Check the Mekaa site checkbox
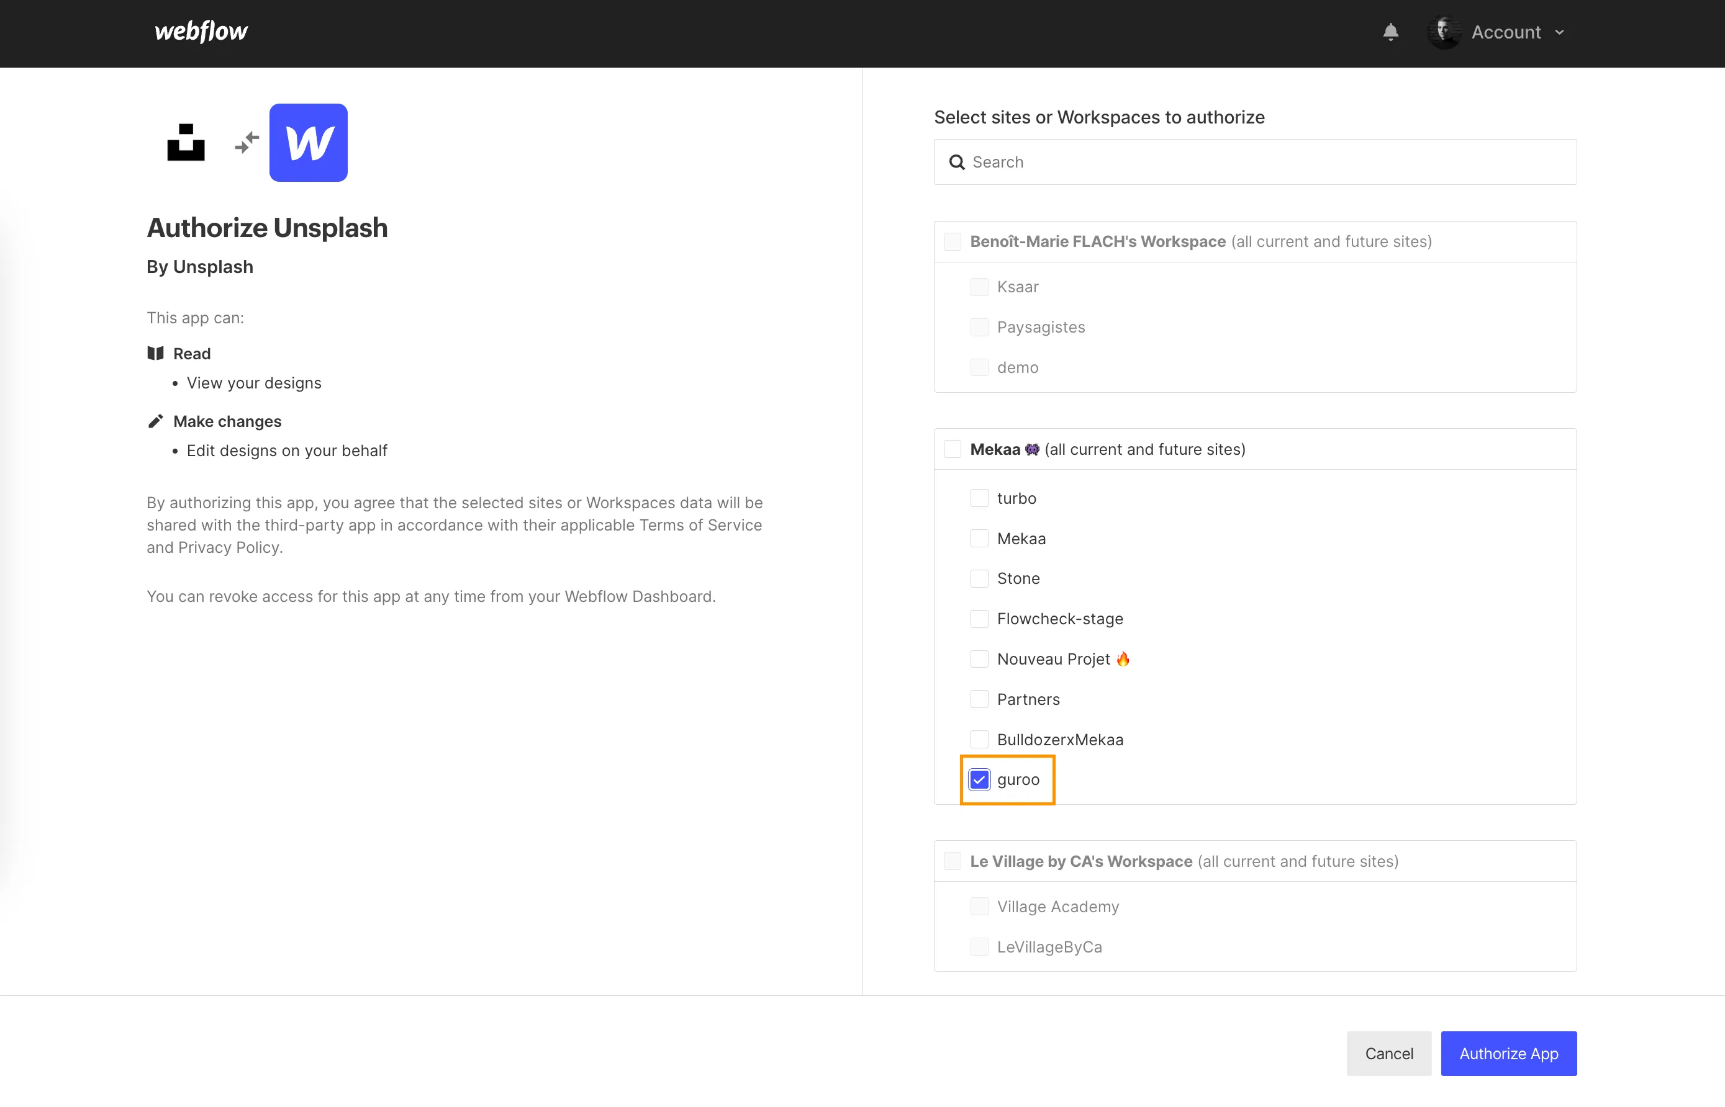Screen dimensions: 1725x1107 click(x=979, y=539)
